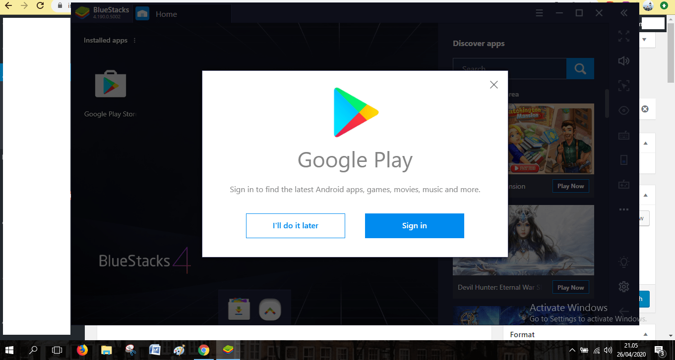Launch Firefox from the taskbar

pos(82,350)
